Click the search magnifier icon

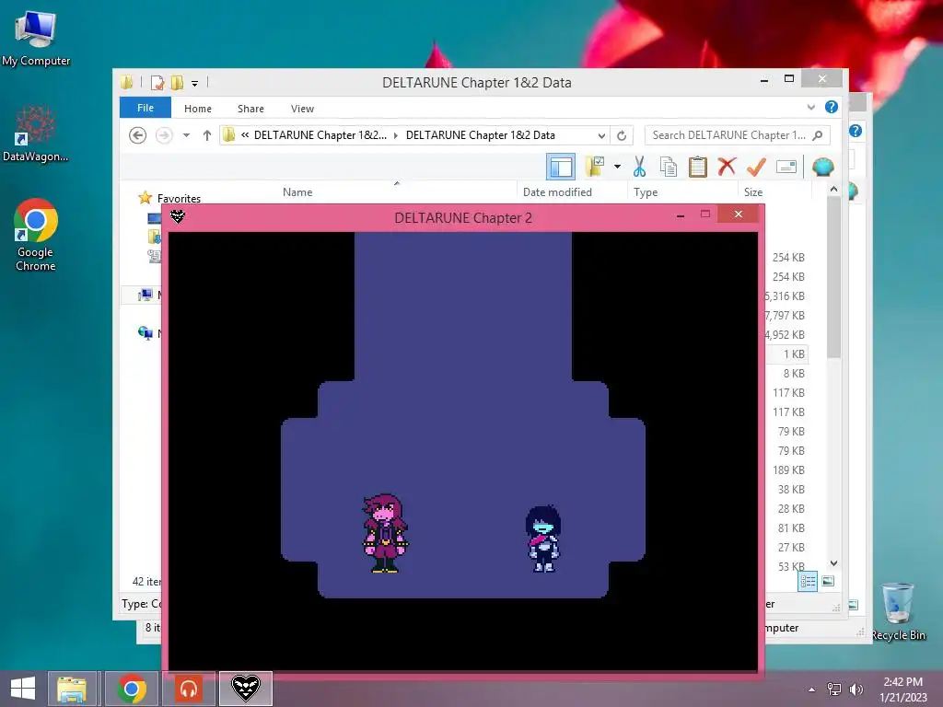coord(818,135)
